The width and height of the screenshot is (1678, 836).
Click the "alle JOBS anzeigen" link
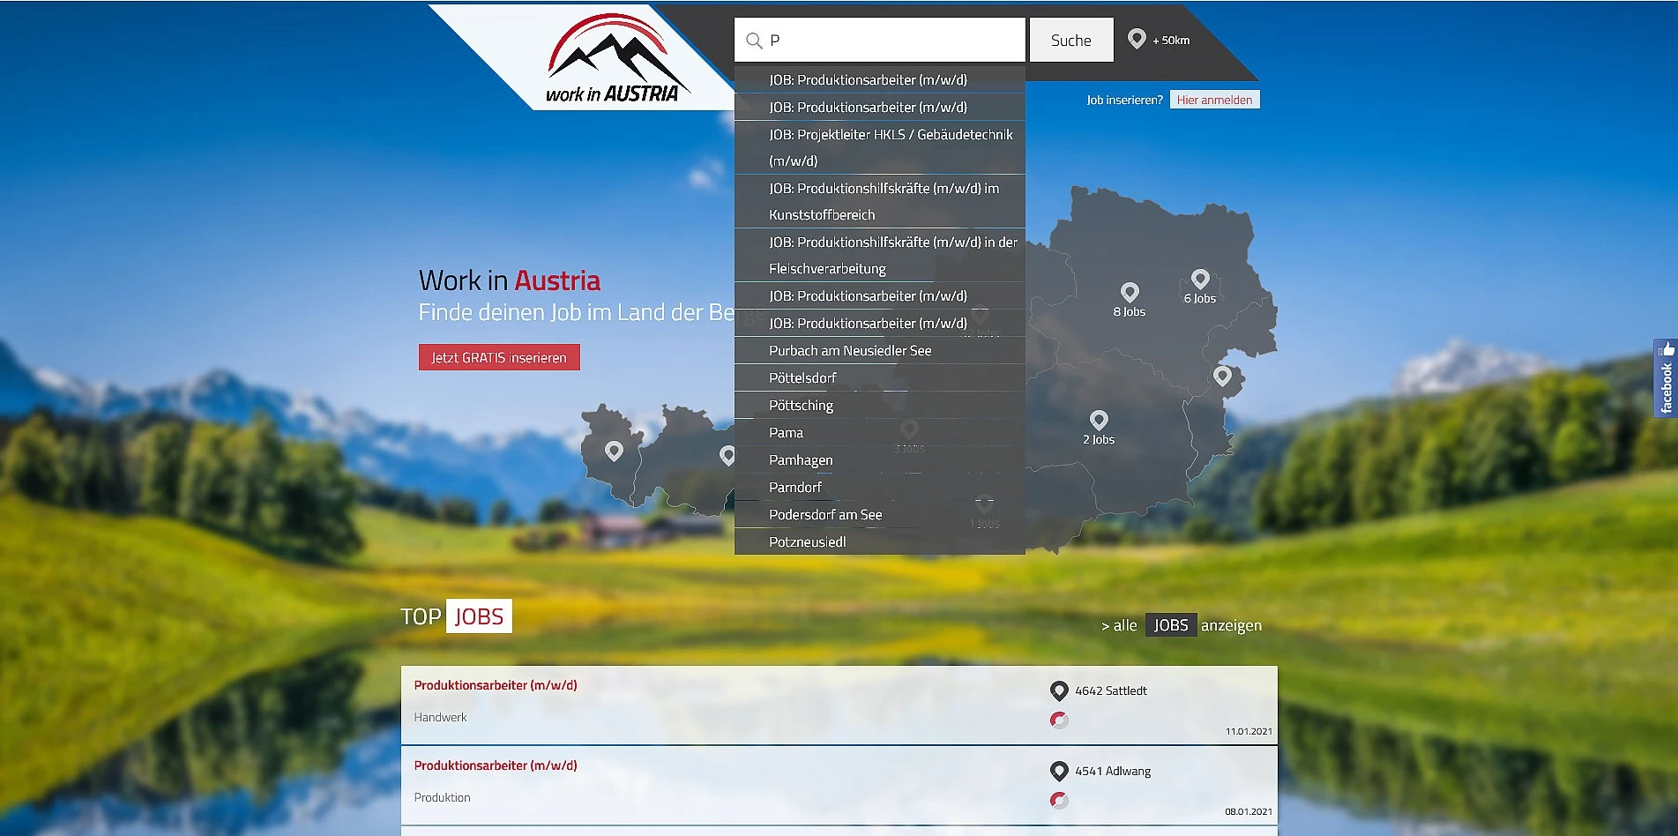click(1182, 624)
